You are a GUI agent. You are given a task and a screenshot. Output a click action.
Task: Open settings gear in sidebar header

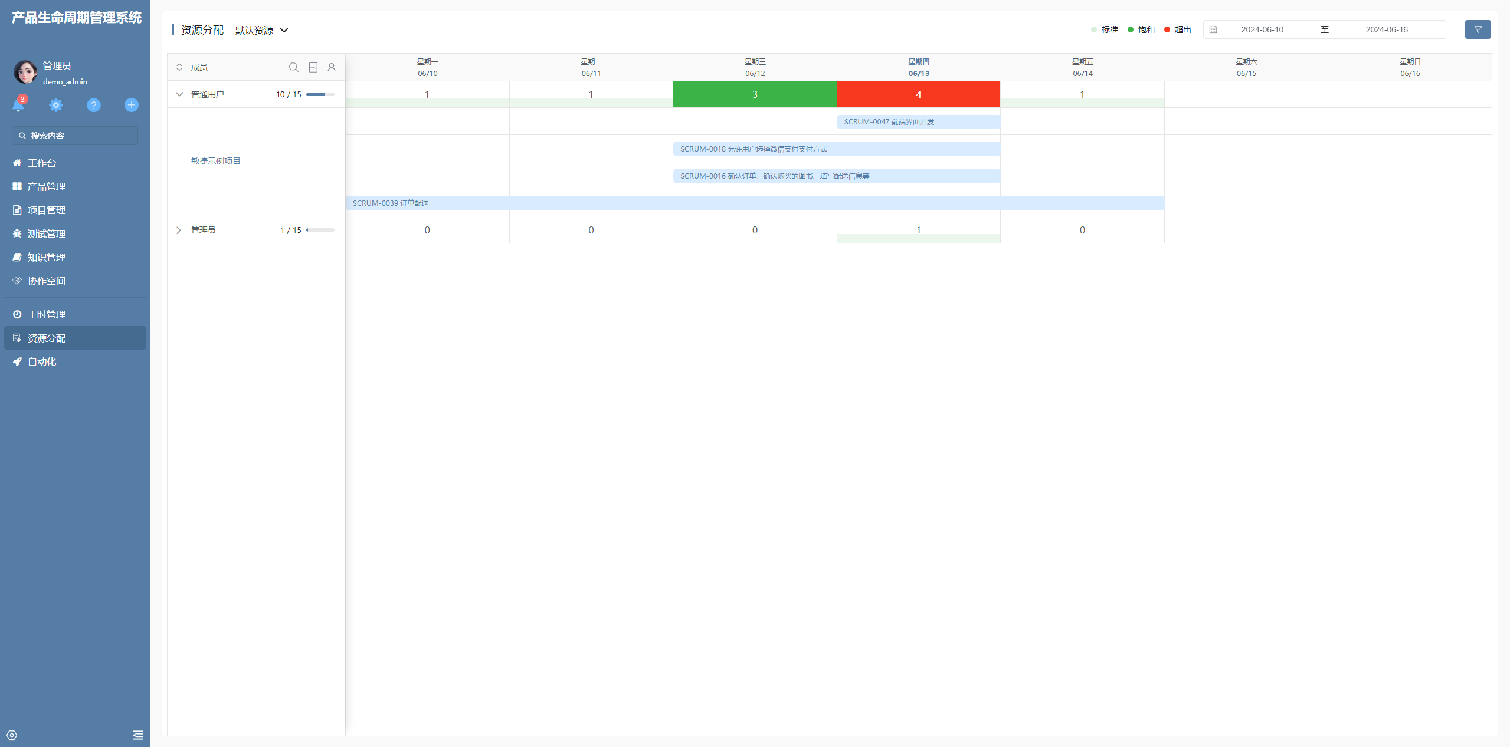(56, 105)
